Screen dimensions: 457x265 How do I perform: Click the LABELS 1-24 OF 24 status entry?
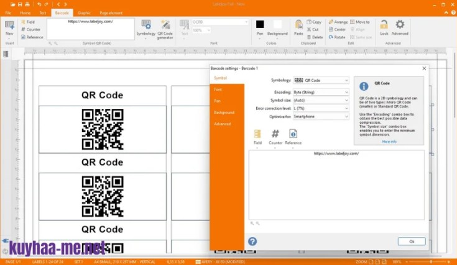point(47,262)
